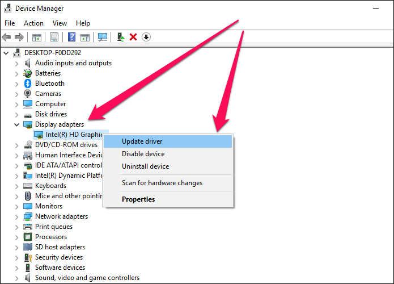Open the View menu
The height and width of the screenshot is (284, 394).
pos(60,23)
